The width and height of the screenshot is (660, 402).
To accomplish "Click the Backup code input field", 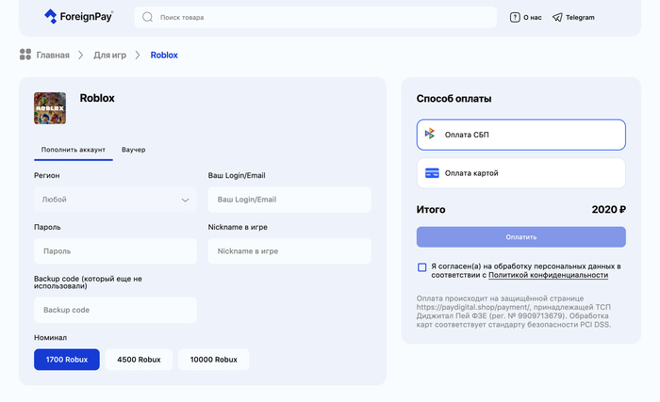I will (115, 310).
